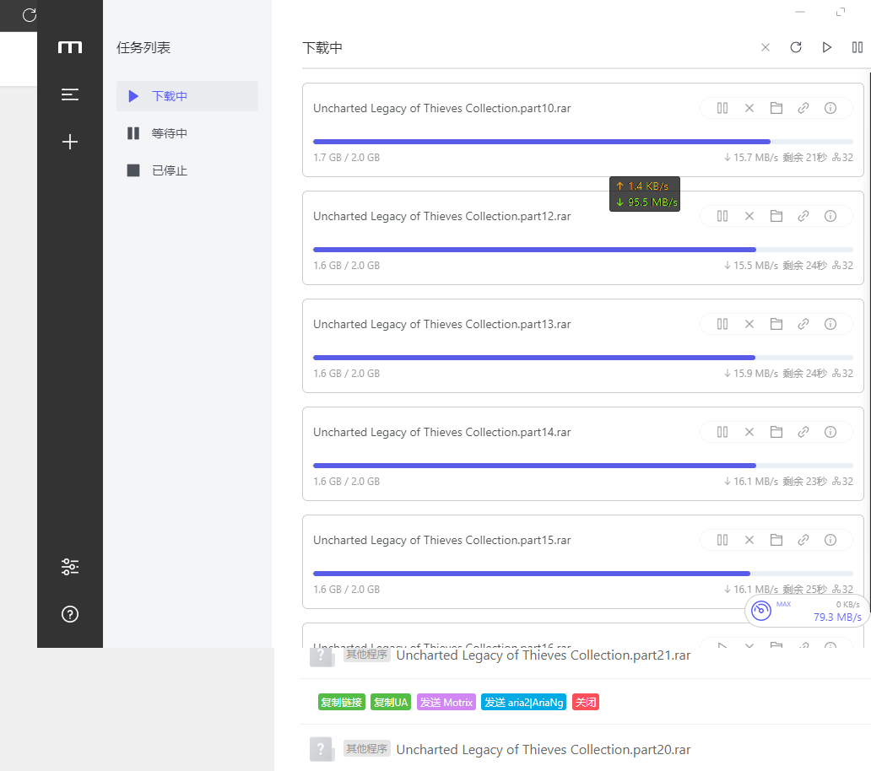Add a new download task with plus icon
The height and width of the screenshot is (771, 871).
(70, 142)
